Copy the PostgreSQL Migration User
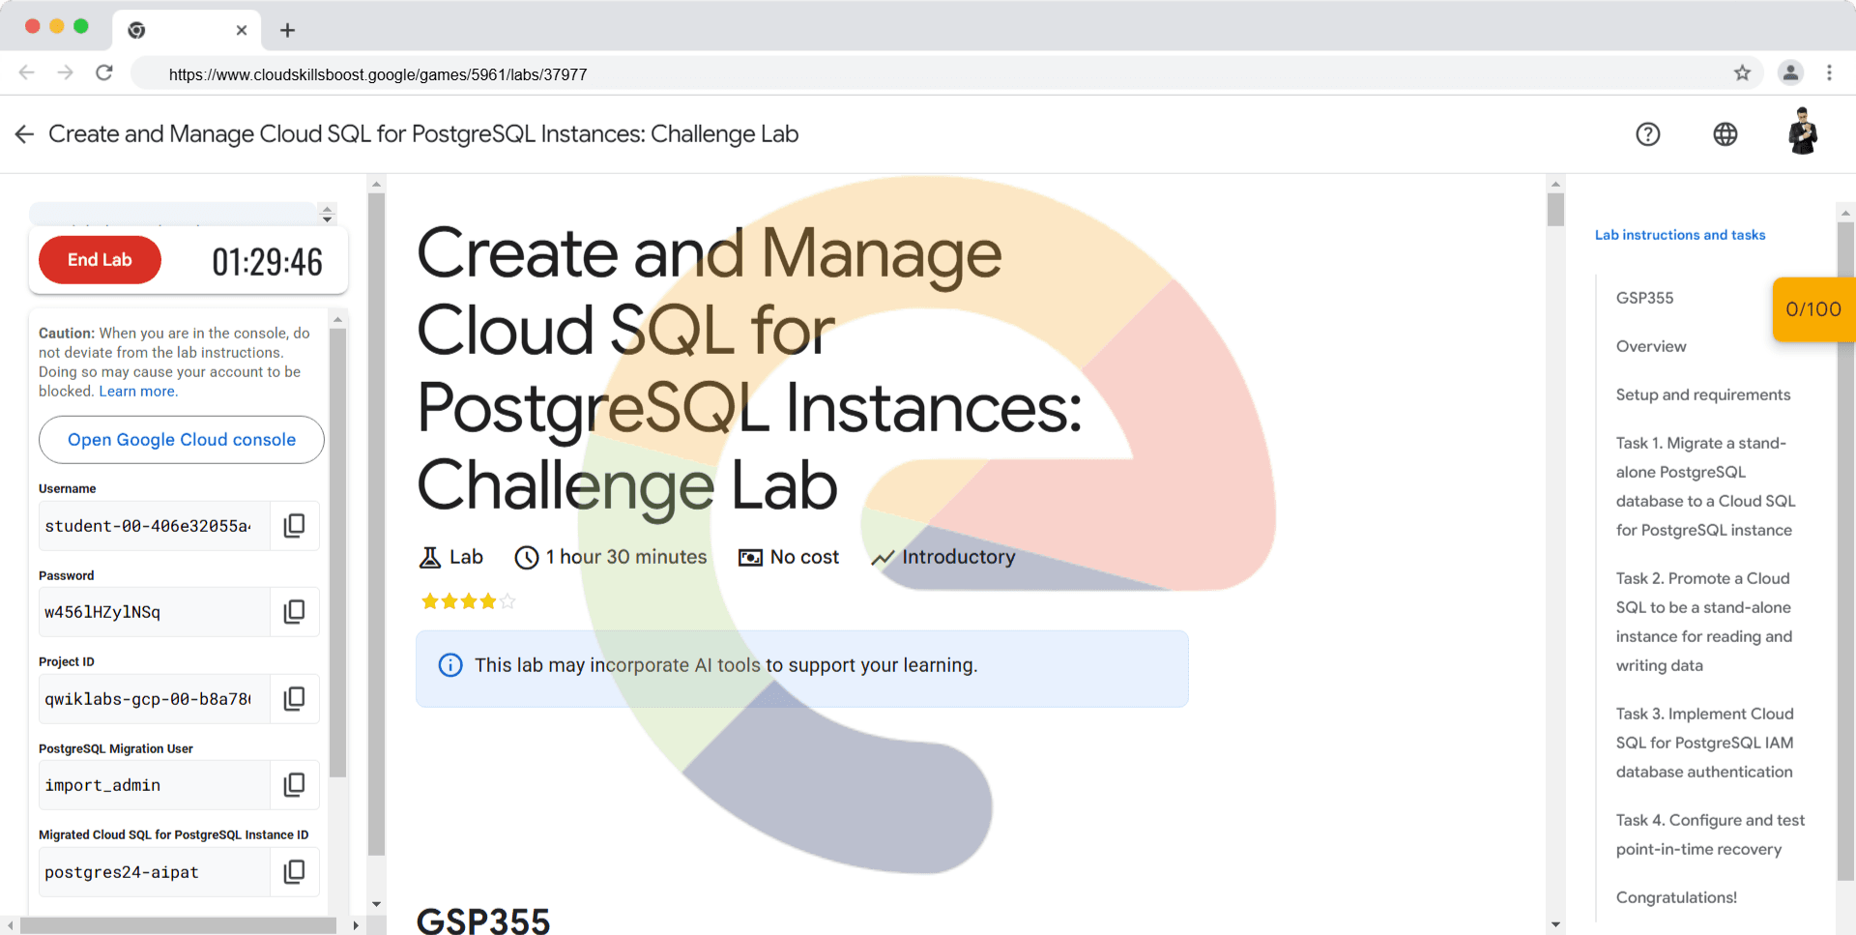1856x935 pixels. (294, 785)
